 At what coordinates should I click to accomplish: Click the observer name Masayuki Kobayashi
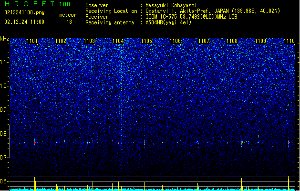171,5
